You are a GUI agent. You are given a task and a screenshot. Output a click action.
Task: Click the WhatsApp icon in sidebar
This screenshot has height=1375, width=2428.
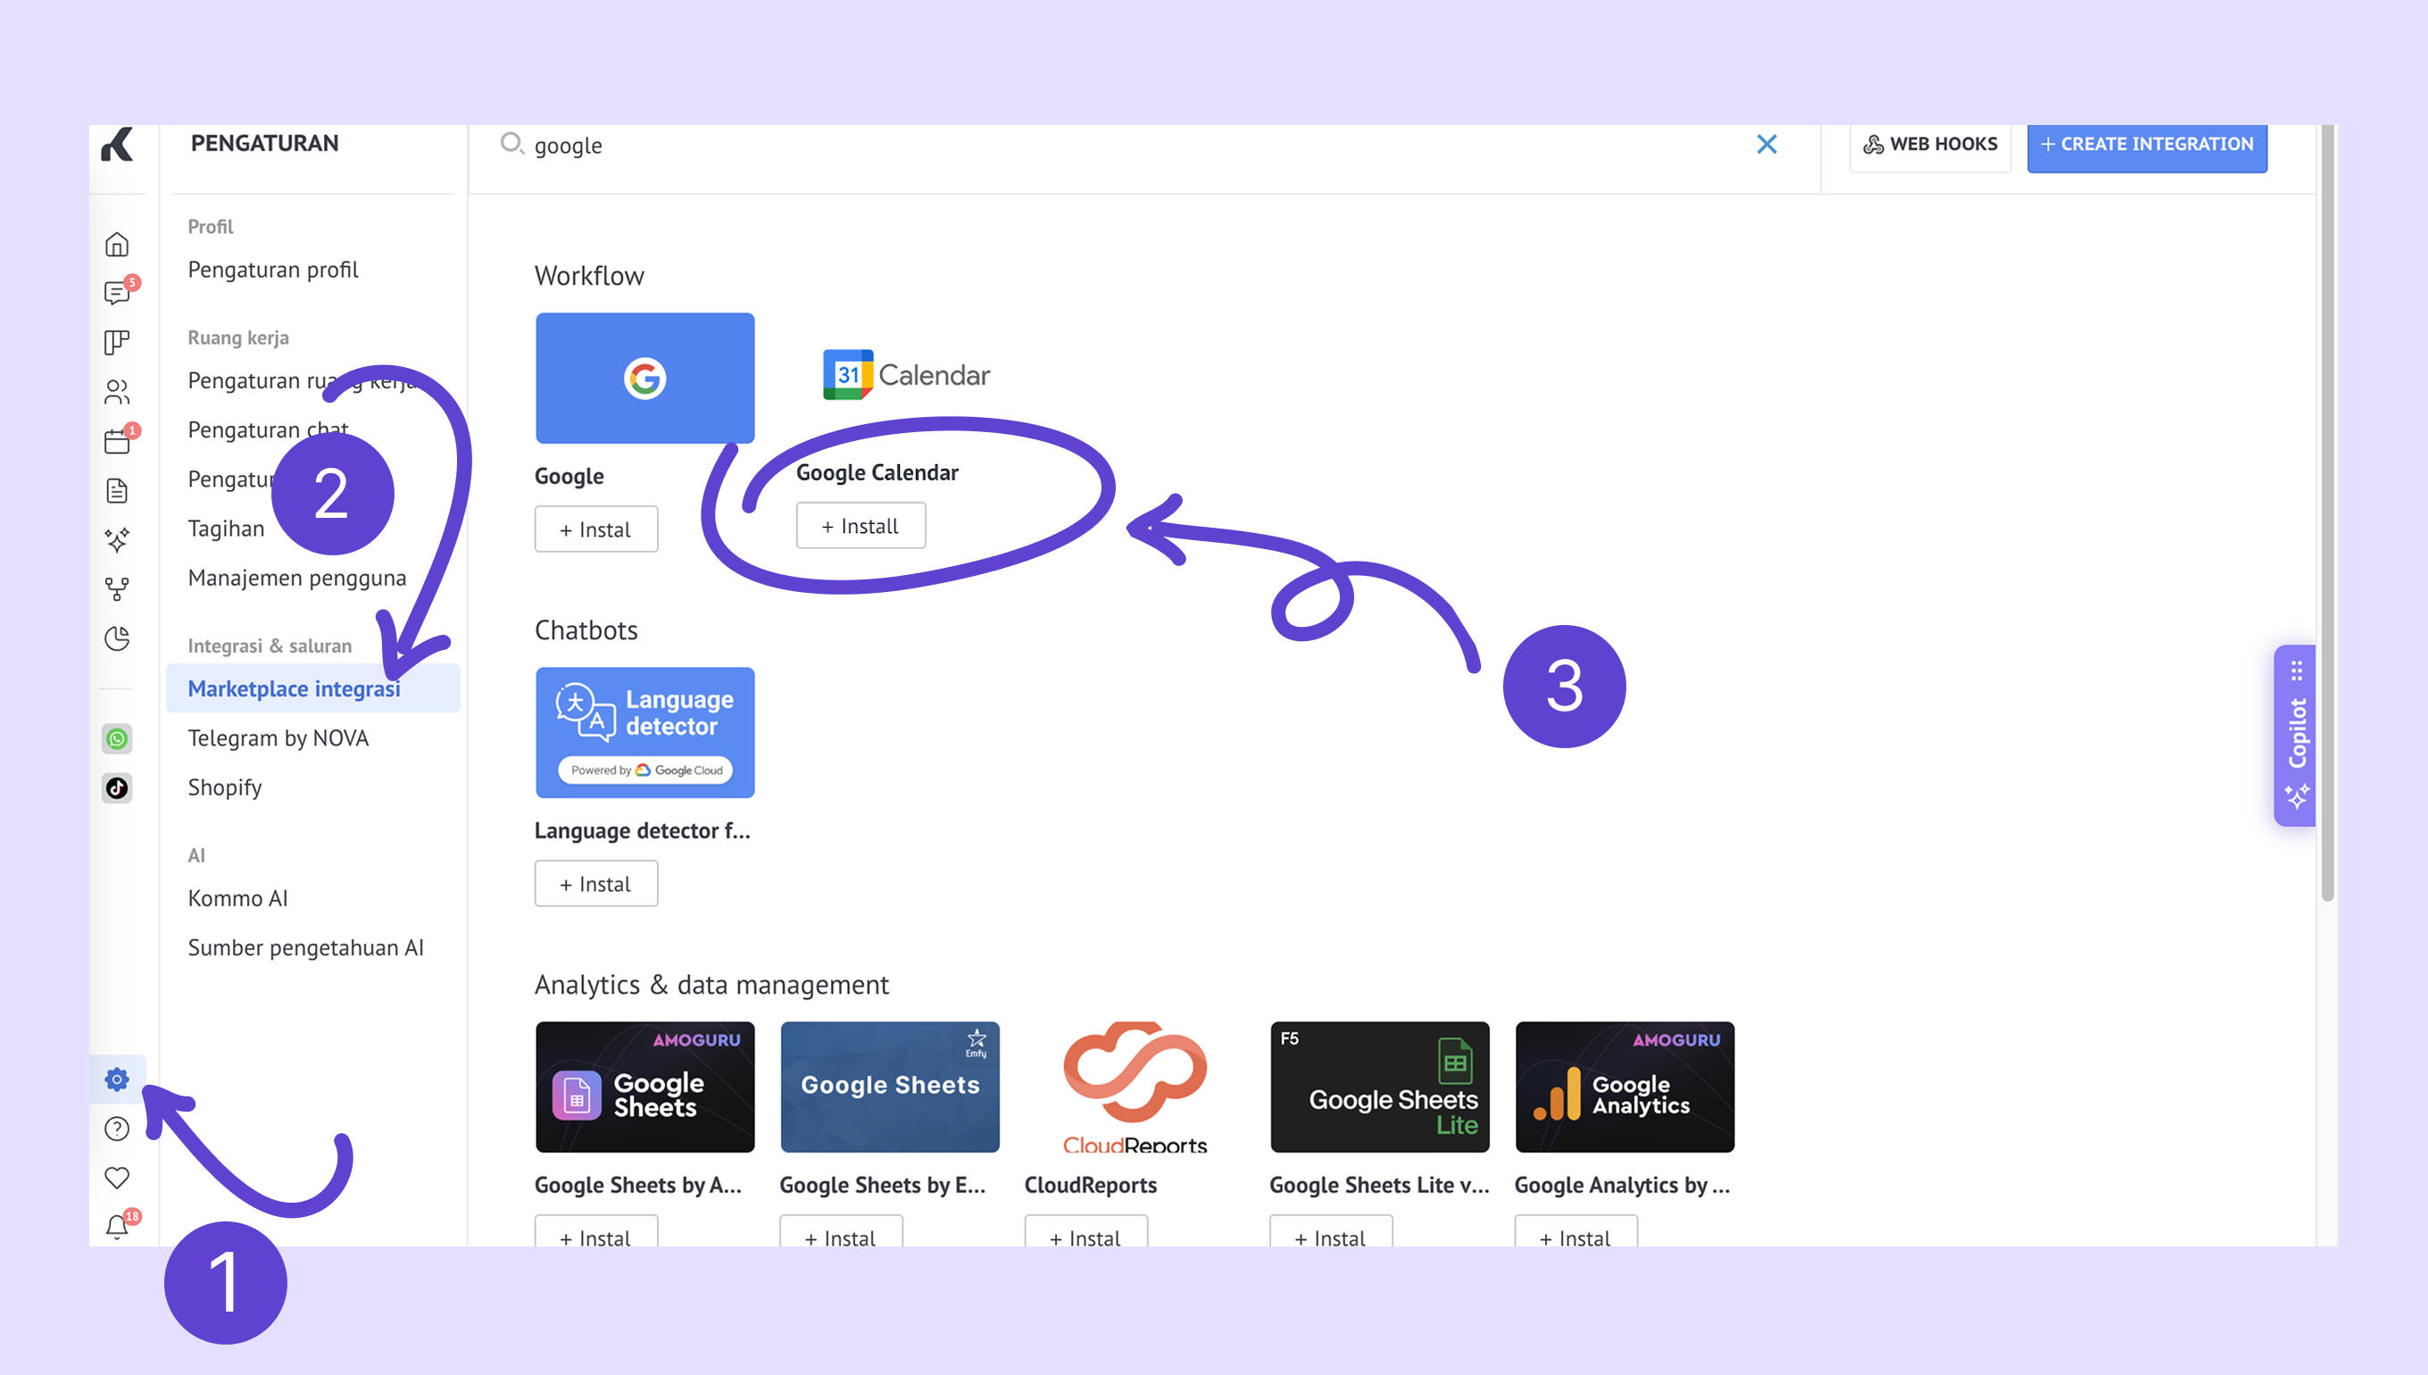pos(117,738)
